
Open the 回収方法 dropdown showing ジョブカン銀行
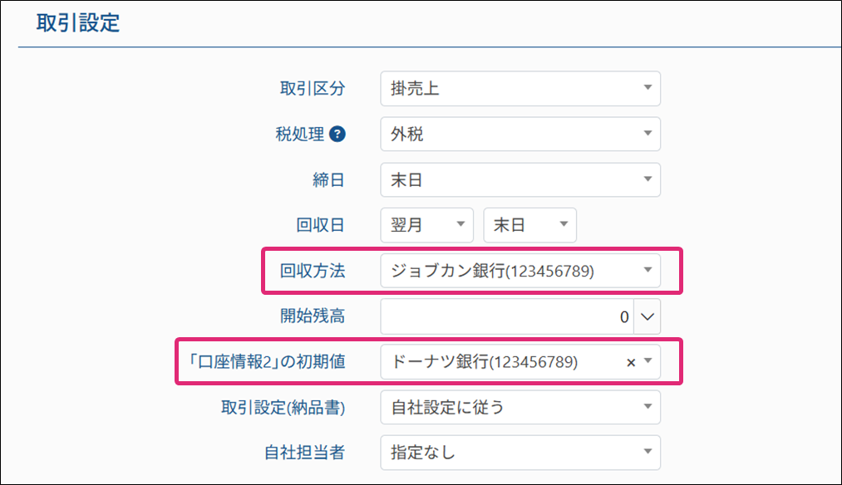point(519,271)
